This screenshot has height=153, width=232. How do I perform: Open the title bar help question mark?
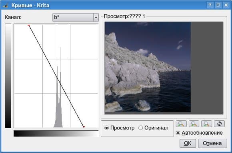(x=210, y=5)
